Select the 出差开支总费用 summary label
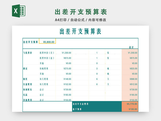Image resolution: width=161 pixels, height=121 pixels. [80, 104]
